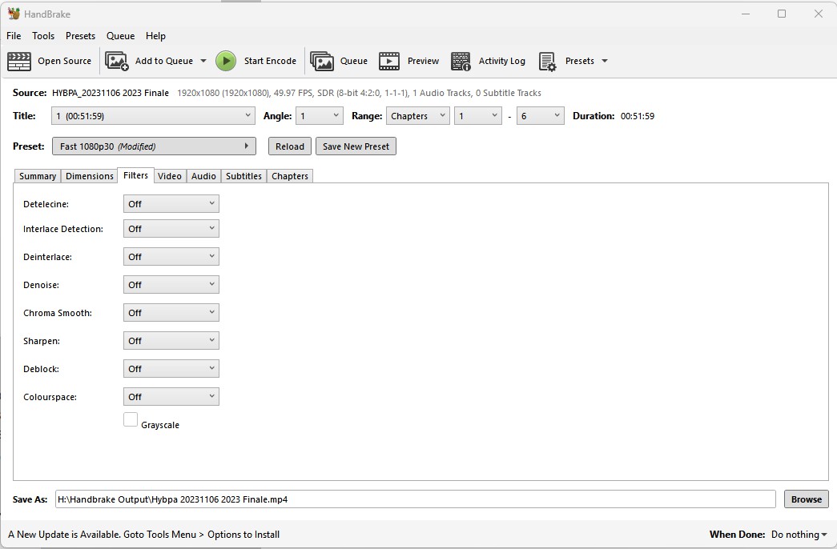The height and width of the screenshot is (549, 837).
Task: Switch to the Subtitles tab
Action: coord(243,176)
